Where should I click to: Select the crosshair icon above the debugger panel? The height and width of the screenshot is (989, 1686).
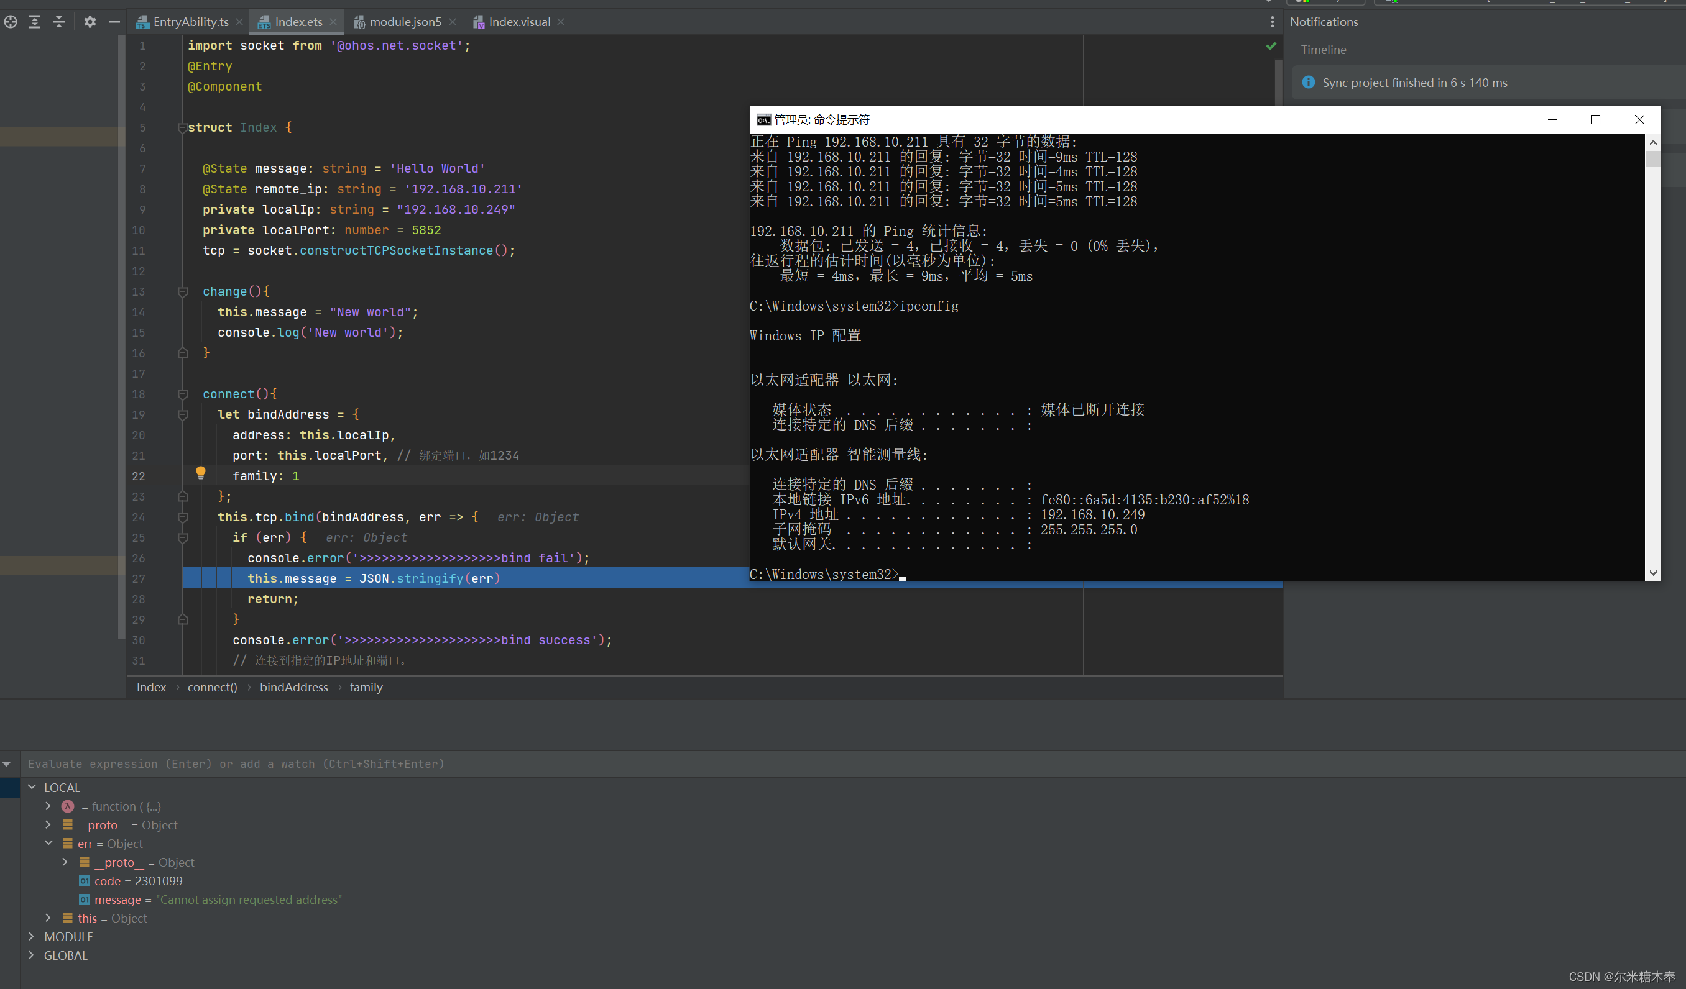pos(9,22)
